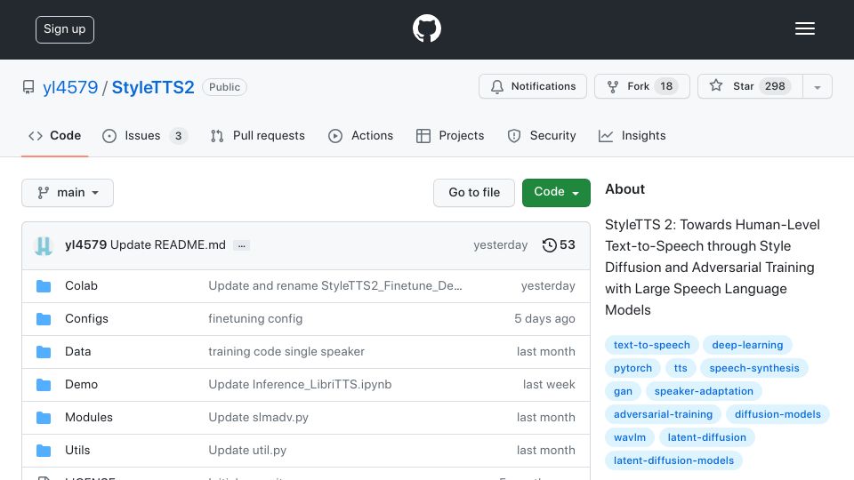The image size is (854, 480).
Task: Open the Data folder
Action: pyautogui.click(x=78, y=352)
